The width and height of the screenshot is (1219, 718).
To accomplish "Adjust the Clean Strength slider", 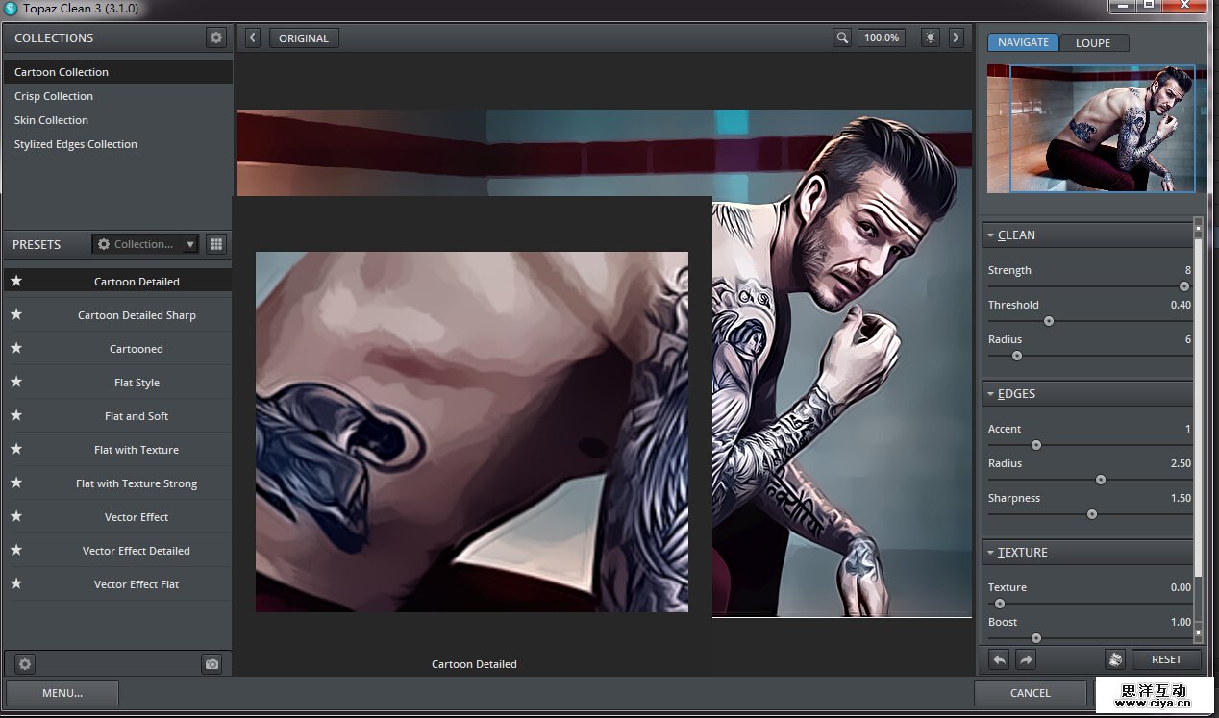I will click(x=1184, y=286).
